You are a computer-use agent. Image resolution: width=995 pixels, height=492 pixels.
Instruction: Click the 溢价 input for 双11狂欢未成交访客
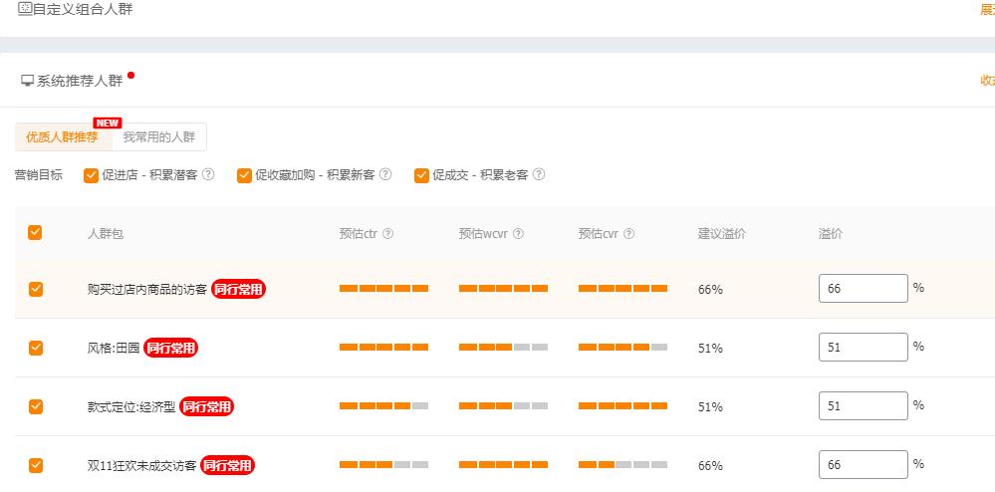click(x=863, y=465)
